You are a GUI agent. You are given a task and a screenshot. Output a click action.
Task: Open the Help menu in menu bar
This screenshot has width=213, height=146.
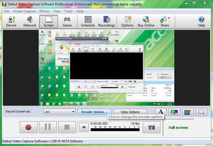(80, 11)
